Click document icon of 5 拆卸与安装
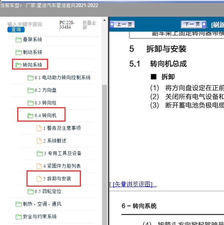This screenshot has height=225, width=224. 39,179
